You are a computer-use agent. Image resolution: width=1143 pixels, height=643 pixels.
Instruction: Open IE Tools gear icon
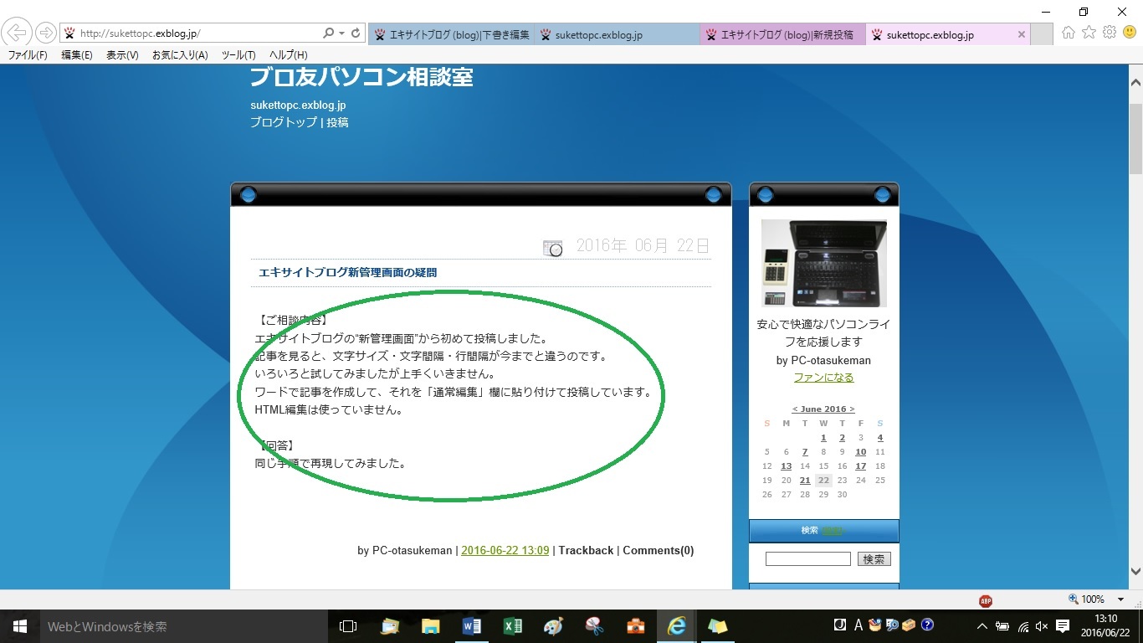(1110, 33)
